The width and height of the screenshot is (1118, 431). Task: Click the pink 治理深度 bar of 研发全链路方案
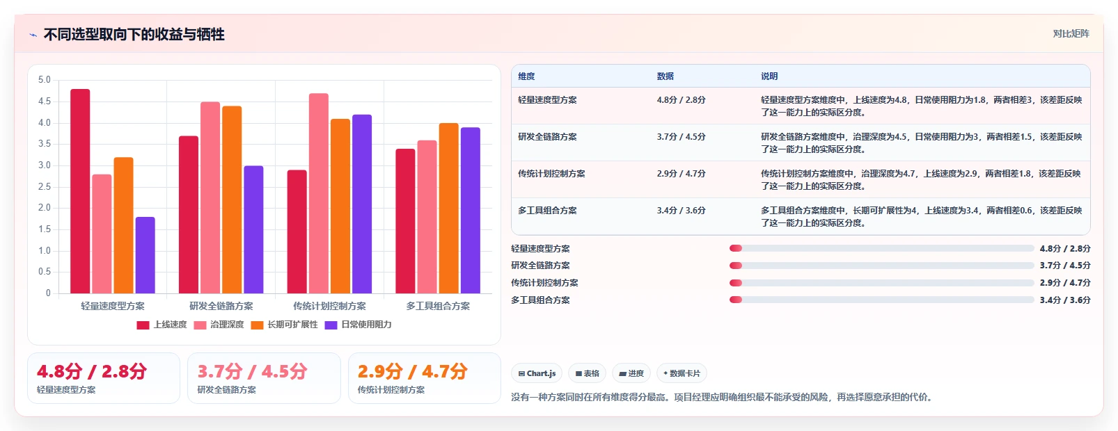(210, 197)
